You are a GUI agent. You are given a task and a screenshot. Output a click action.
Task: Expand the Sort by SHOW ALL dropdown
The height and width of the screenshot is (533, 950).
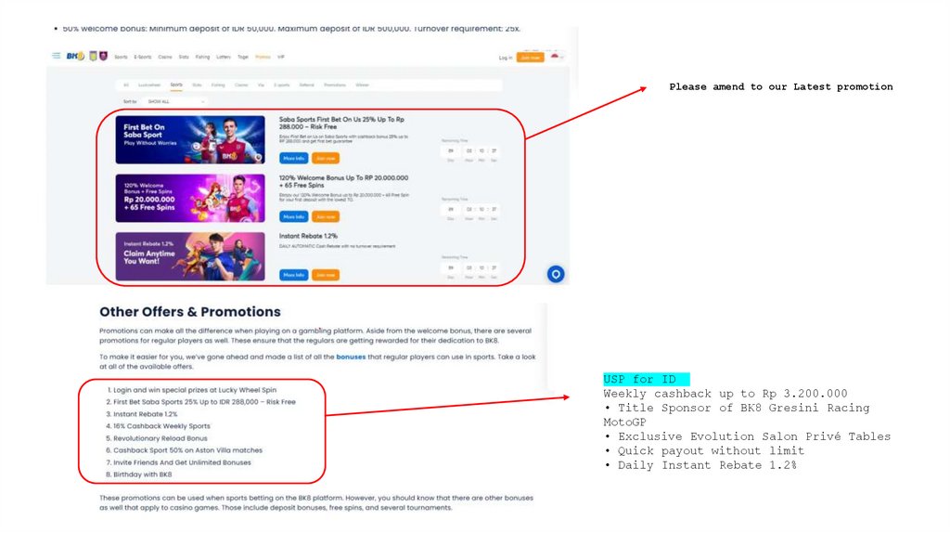click(175, 102)
